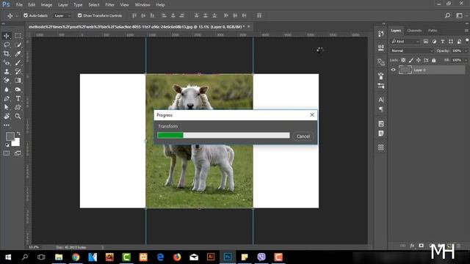Hide Layer 0 with eye icon

click(x=394, y=70)
